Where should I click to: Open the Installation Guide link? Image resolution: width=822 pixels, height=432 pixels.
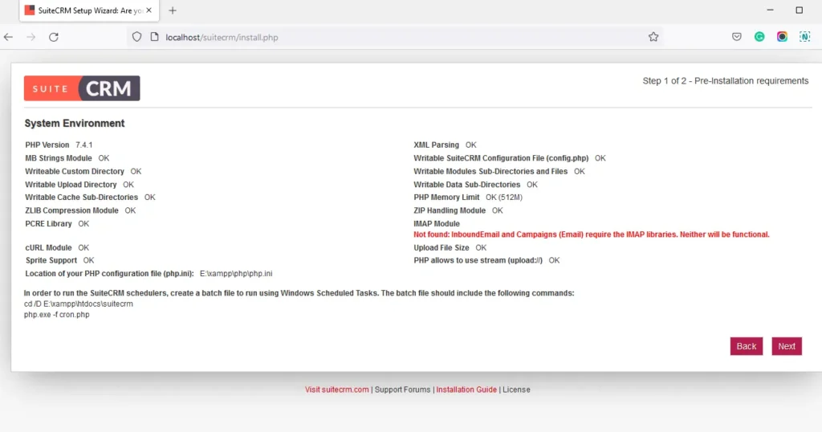pyautogui.click(x=466, y=389)
